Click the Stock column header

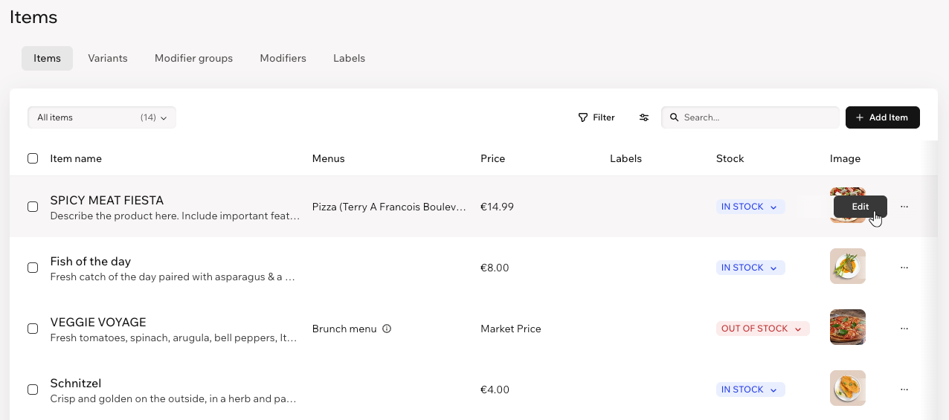[x=730, y=158]
